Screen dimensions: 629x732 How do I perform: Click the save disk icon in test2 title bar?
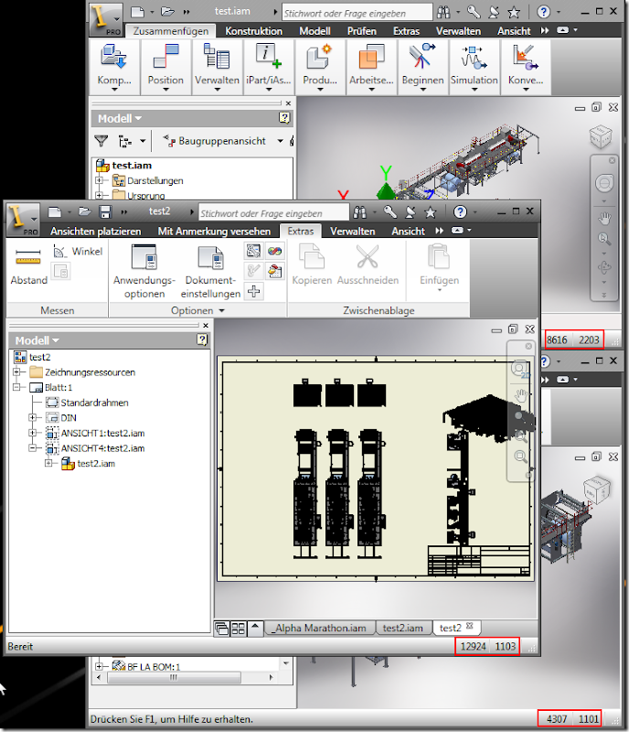(105, 211)
